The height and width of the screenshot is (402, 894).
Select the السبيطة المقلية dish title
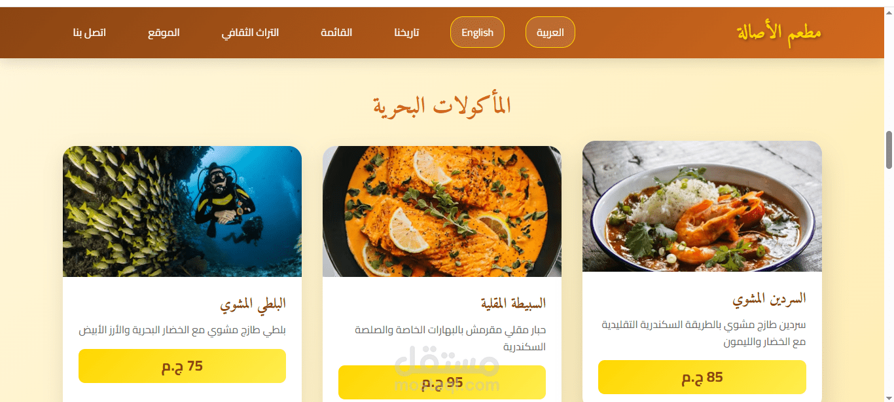tap(513, 303)
